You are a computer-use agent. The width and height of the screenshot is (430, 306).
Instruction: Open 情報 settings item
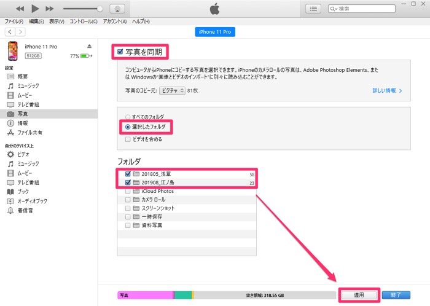(x=23, y=123)
